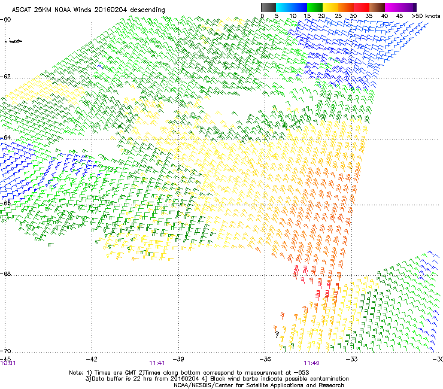Click the NOAA/NESDIS credit line

tap(259, 385)
